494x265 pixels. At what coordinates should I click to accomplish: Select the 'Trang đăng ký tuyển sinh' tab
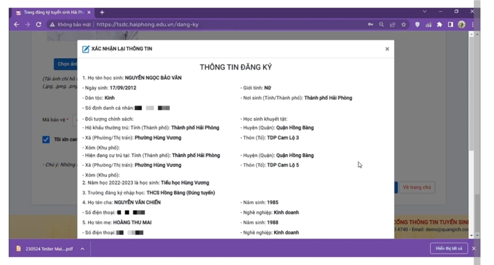tap(51, 12)
